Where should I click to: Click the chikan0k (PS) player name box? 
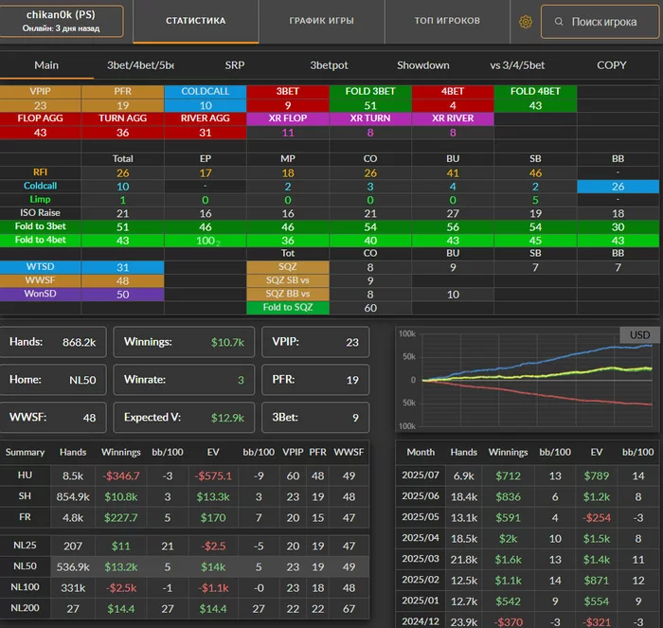point(62,22)
